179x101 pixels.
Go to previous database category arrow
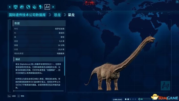[10, 7]
